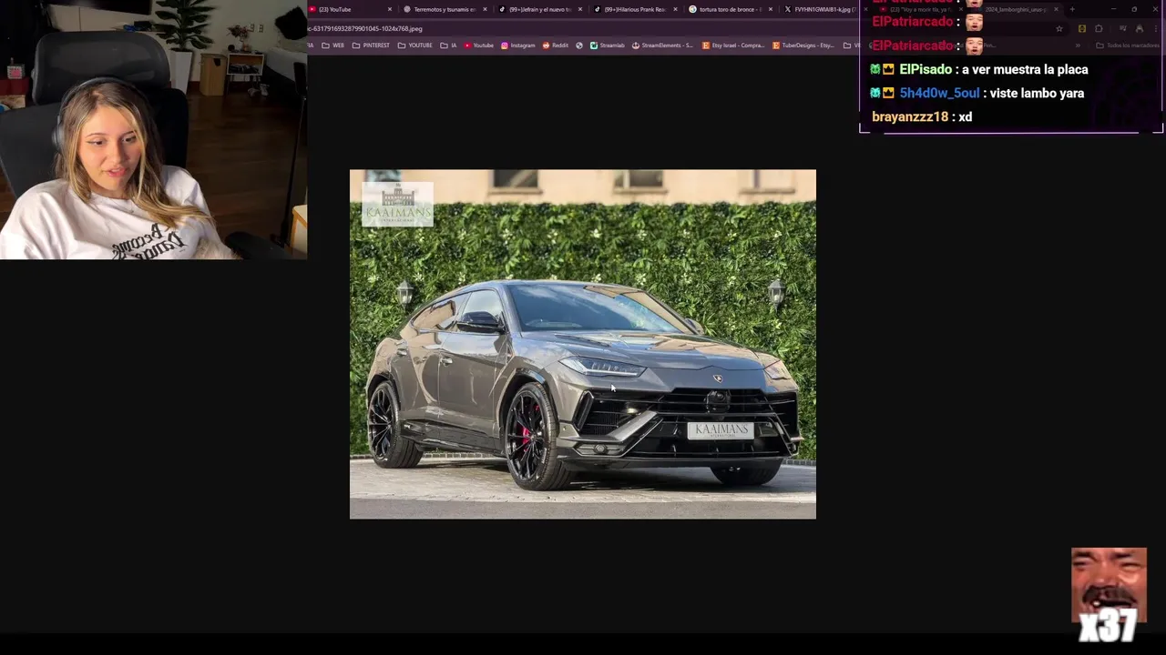Open the Youtube bookmark
This screenshot has height=655, width=1166.
(478, 45)
